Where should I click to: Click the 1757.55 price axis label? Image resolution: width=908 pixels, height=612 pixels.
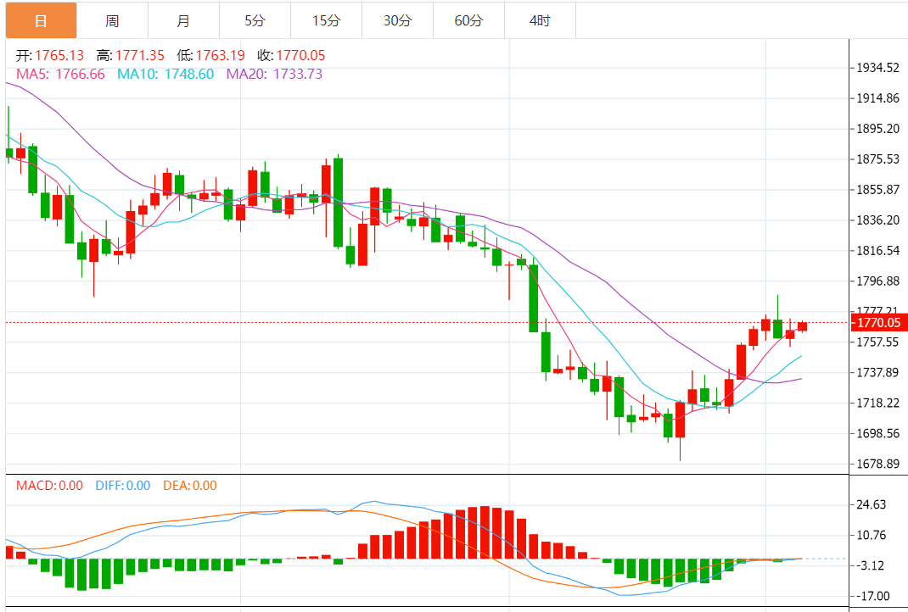point(878,342)
